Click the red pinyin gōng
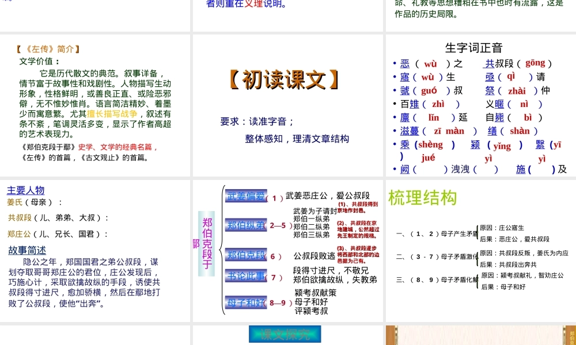The width and height of the screenshot is (576, 345). coord(535,63)
